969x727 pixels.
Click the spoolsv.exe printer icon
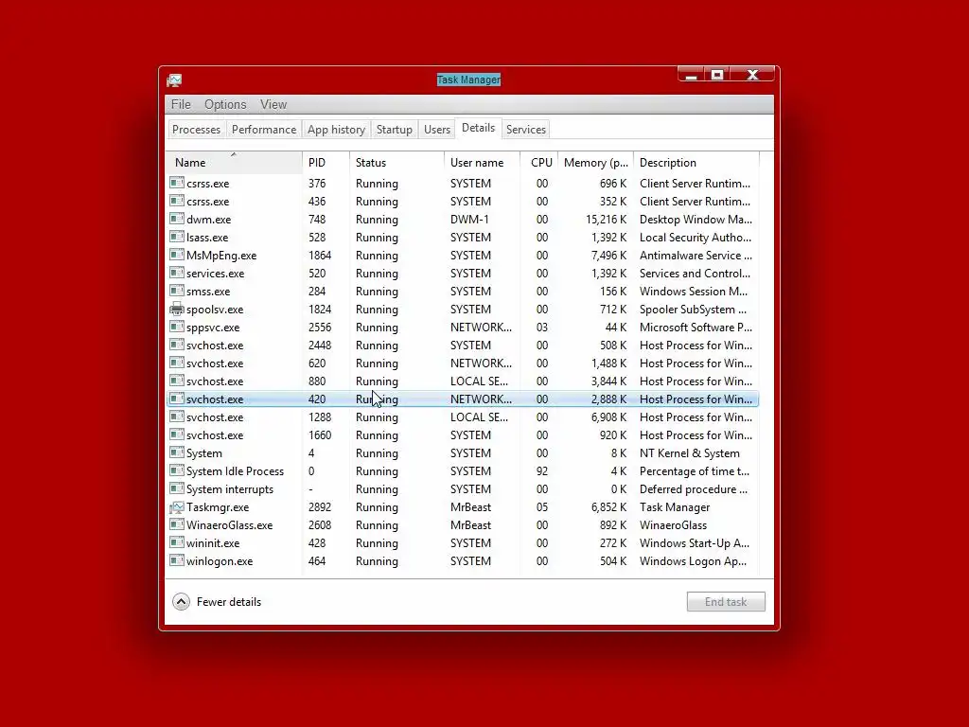(x=177, y=309)
